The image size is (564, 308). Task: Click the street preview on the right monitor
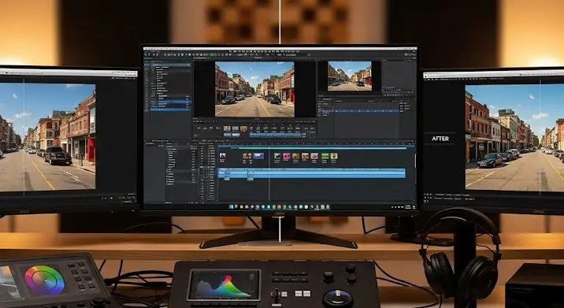[x=514, y=137]
